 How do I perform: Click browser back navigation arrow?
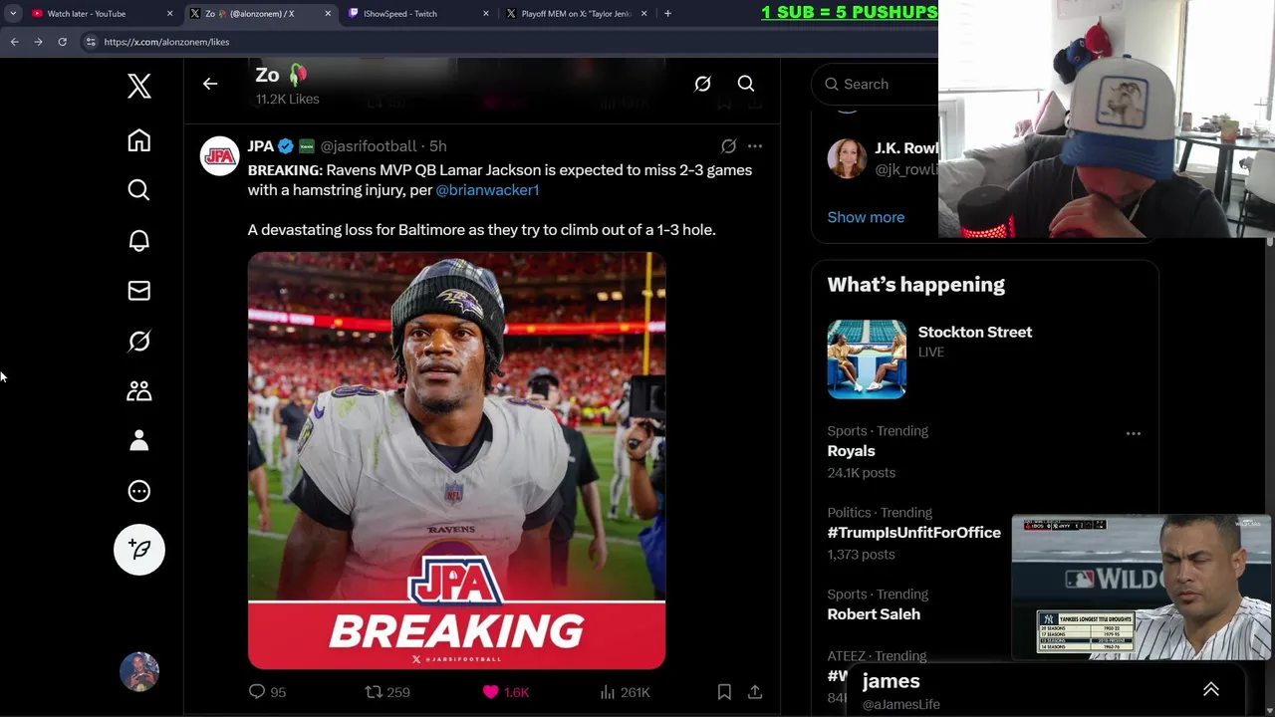coord(14,42)
